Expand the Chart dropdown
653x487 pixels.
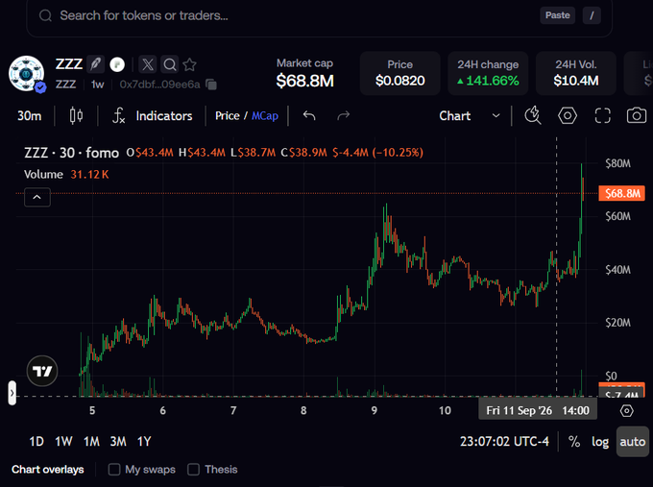[x=470, y=115]
